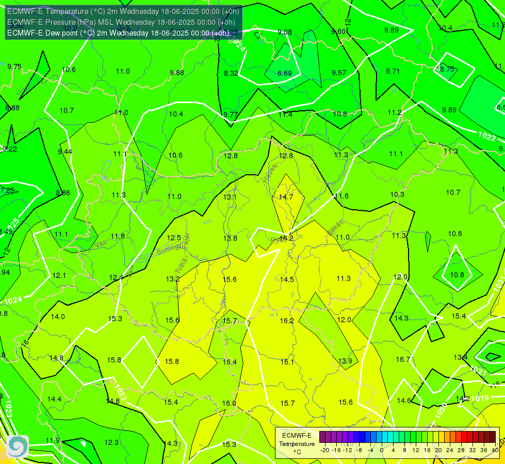Click the 13.8 temperature value
Image resolution: width=505 pixels, height=464 pixels.
point(230,238)
